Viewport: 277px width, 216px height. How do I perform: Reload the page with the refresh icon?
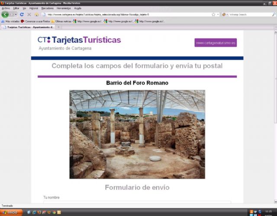point(22,14)
